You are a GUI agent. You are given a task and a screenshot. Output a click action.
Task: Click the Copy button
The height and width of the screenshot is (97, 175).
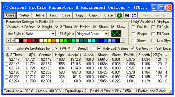coord(80,15)
